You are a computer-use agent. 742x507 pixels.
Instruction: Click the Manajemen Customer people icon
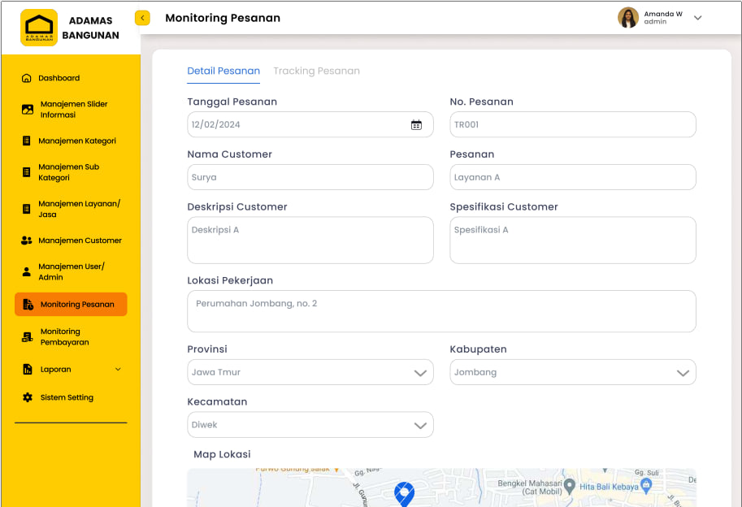pyautogui.click(x=27, y=240)
